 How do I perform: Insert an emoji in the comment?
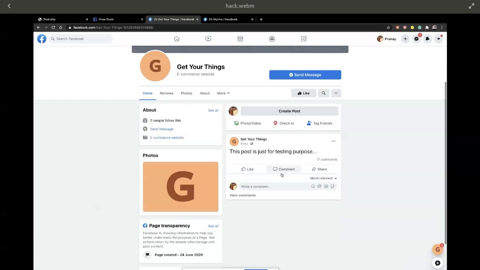tap(313, 186)
